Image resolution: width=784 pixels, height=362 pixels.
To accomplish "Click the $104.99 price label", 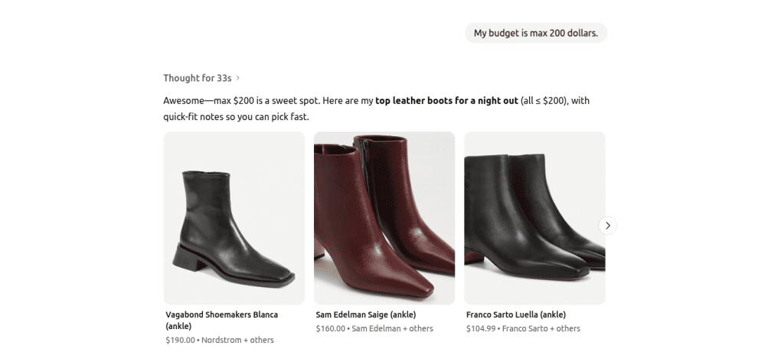I will 480,329.
